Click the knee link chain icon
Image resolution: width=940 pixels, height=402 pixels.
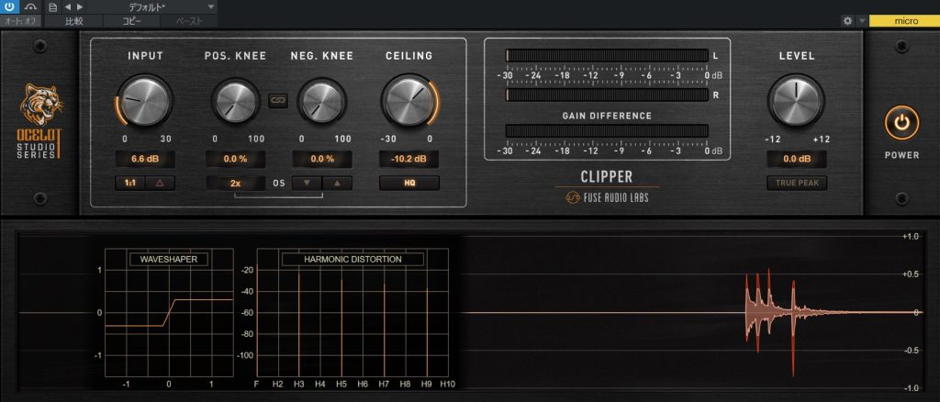click(x=278, y=100)
